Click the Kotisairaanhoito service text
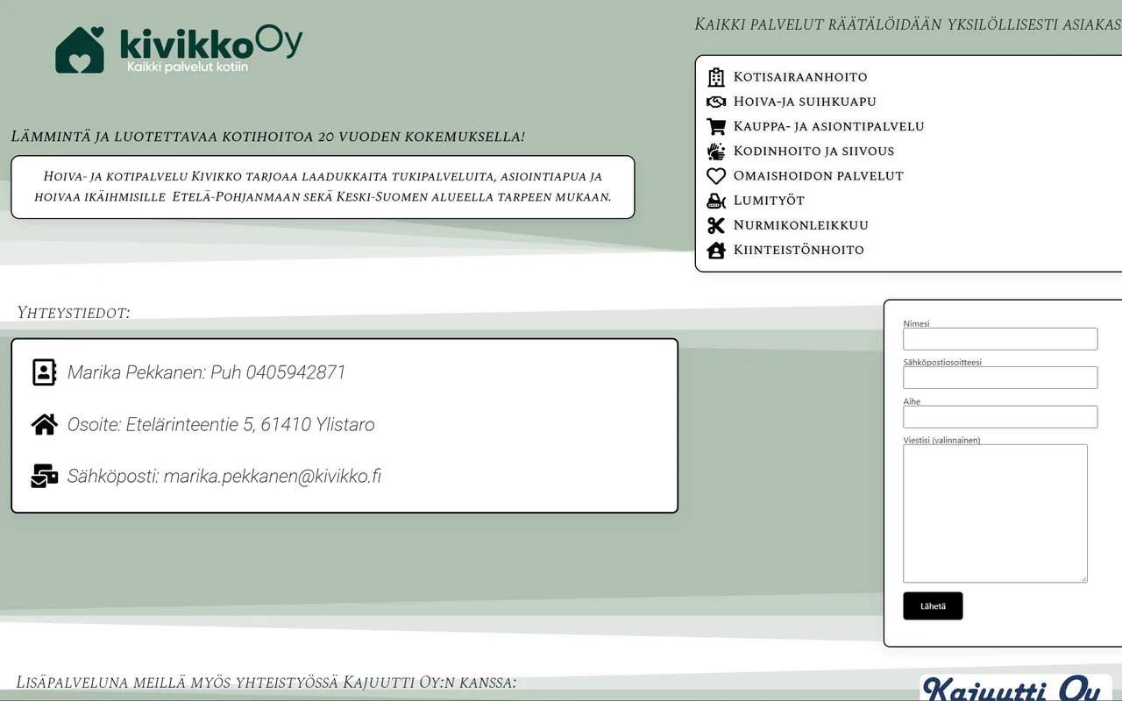 [x=800, y=77]
